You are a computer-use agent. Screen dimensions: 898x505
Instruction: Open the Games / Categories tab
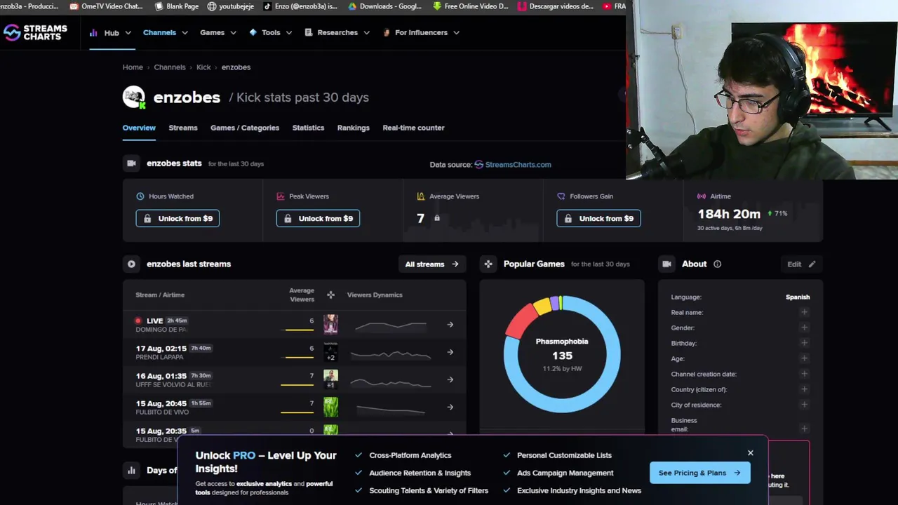click(x=245, y=128)
